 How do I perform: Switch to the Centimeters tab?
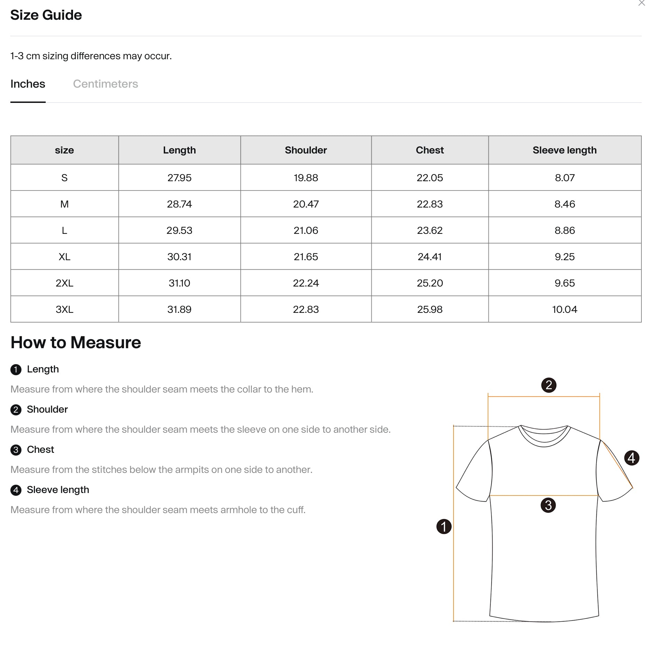(x=105, y=84)
